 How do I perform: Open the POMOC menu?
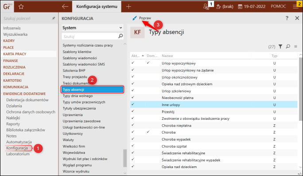(x=278, y=6)
